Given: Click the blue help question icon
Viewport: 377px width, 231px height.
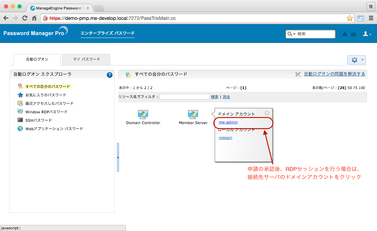Looking at the screenshot, I should (109, 75).
